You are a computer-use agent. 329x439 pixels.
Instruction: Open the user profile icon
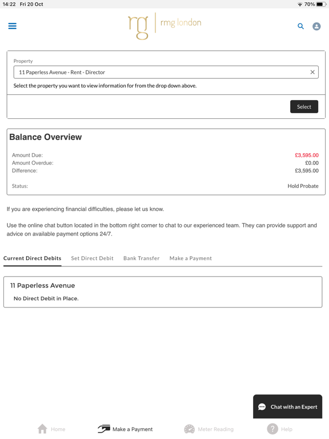point(316,26)
